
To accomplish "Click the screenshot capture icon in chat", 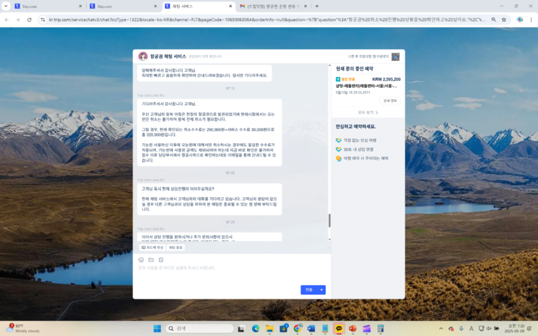I will 161,260.
